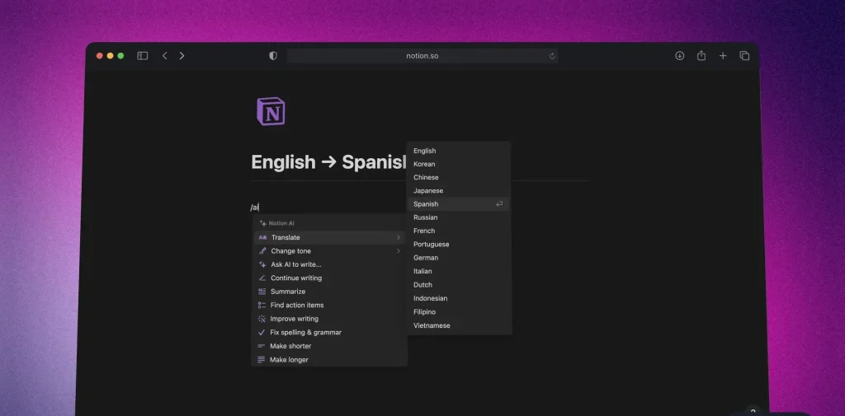This screenshot has height=416, width=845.
Task: Click the privacy shield icon
Action: tap(273, 56)
